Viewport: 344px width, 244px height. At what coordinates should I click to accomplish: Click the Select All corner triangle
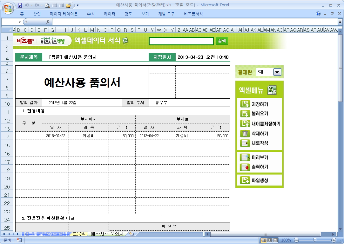pyautogui.click(x=7, y=30)
